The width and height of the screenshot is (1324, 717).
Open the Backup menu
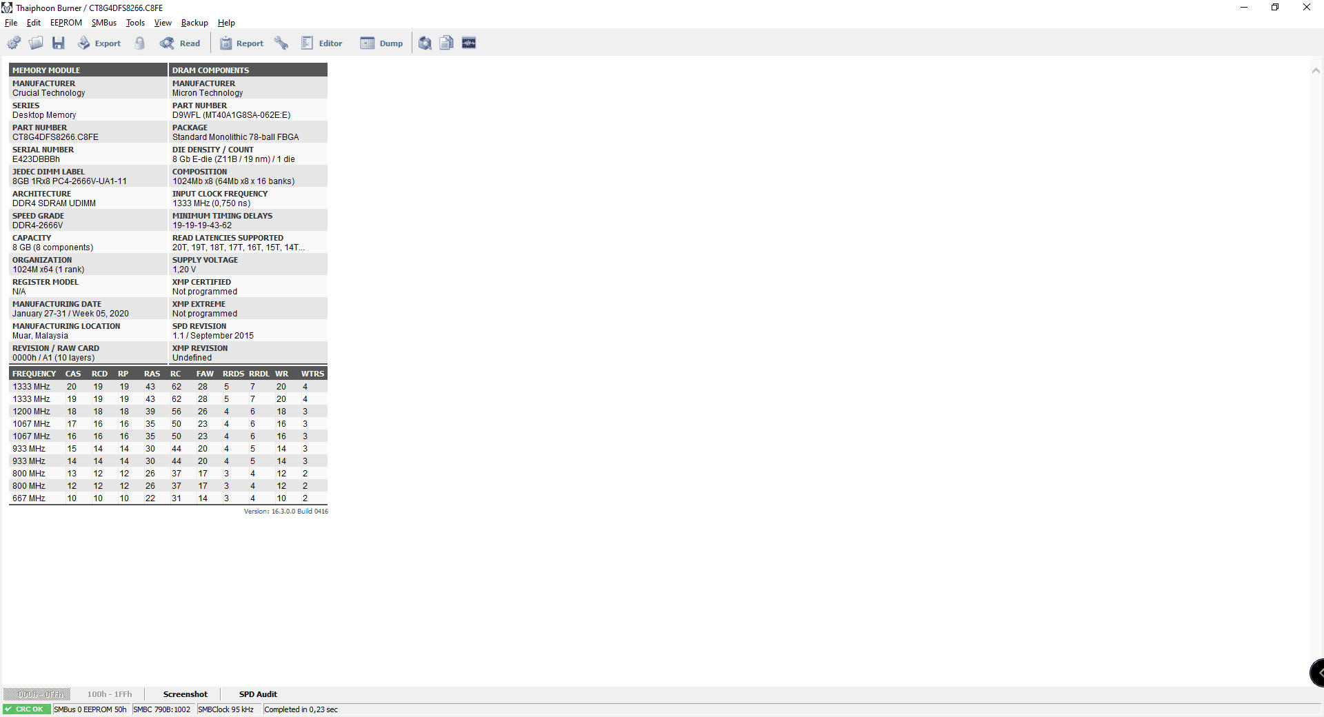(x=194, y=23)
